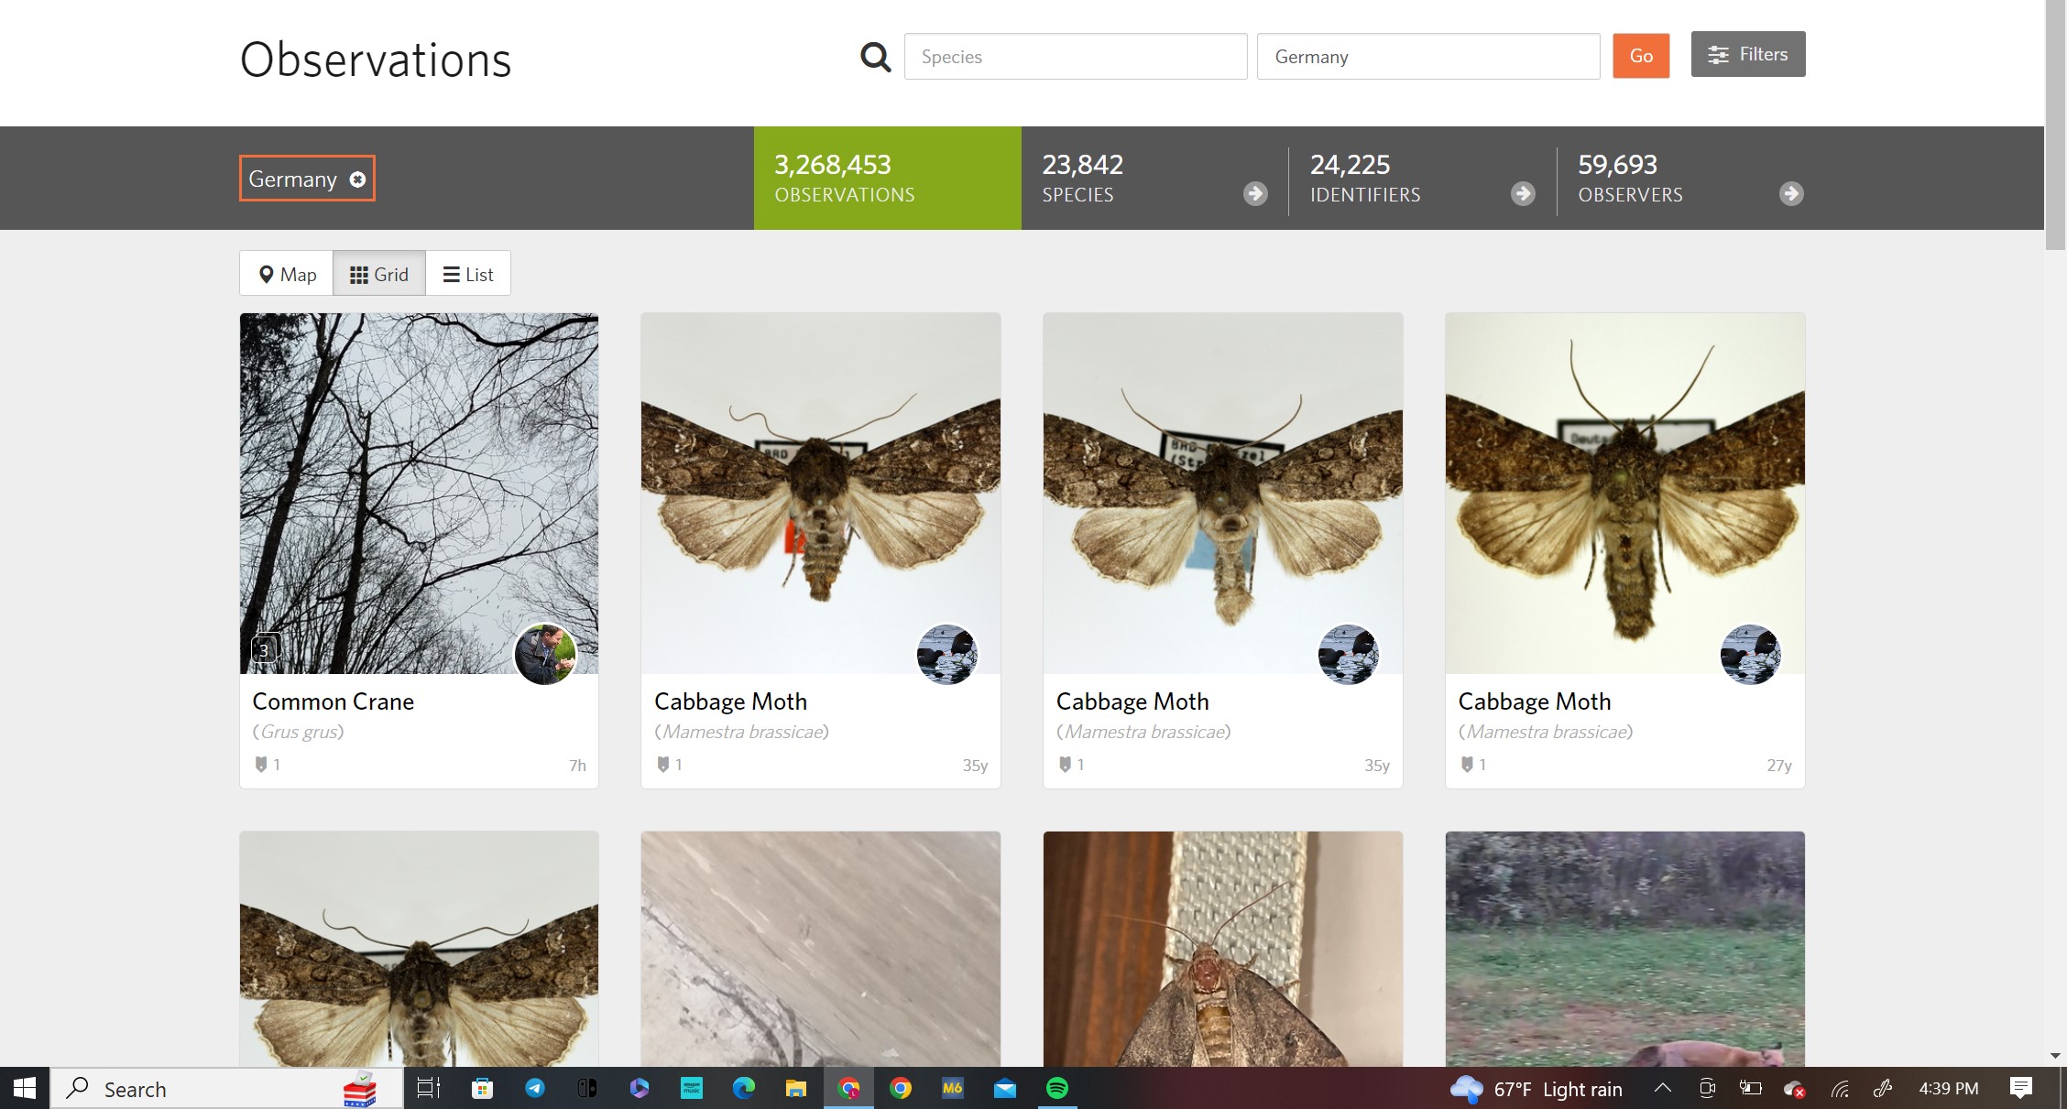Switch to List view
This screenshot has width=2067, height=1109.
[468, 274]
